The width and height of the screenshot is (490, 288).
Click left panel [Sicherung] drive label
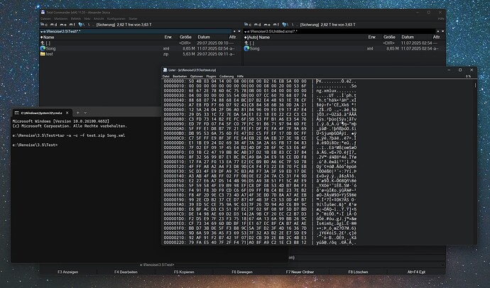[106, 24]
